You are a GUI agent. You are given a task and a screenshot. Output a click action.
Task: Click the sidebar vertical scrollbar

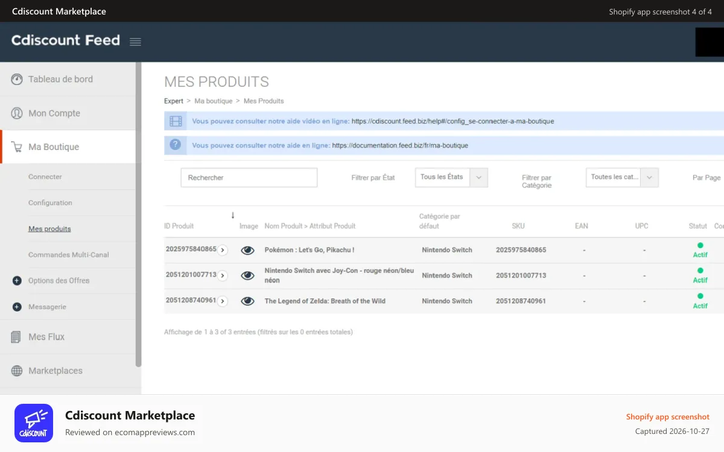[x=139, y=215]
